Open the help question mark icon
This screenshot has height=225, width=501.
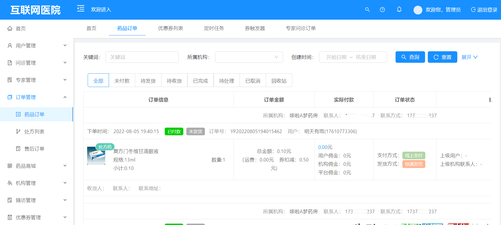click(382, 10)
